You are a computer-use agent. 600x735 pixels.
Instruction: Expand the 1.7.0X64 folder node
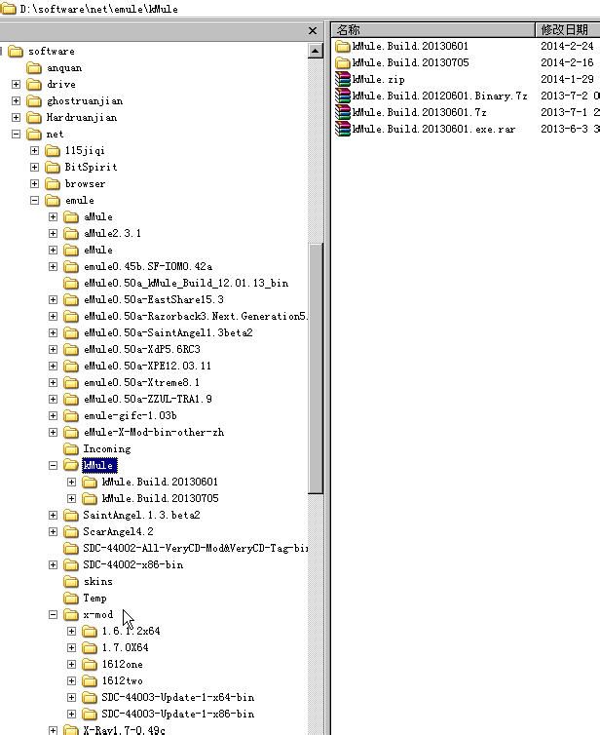pos(71,648)
